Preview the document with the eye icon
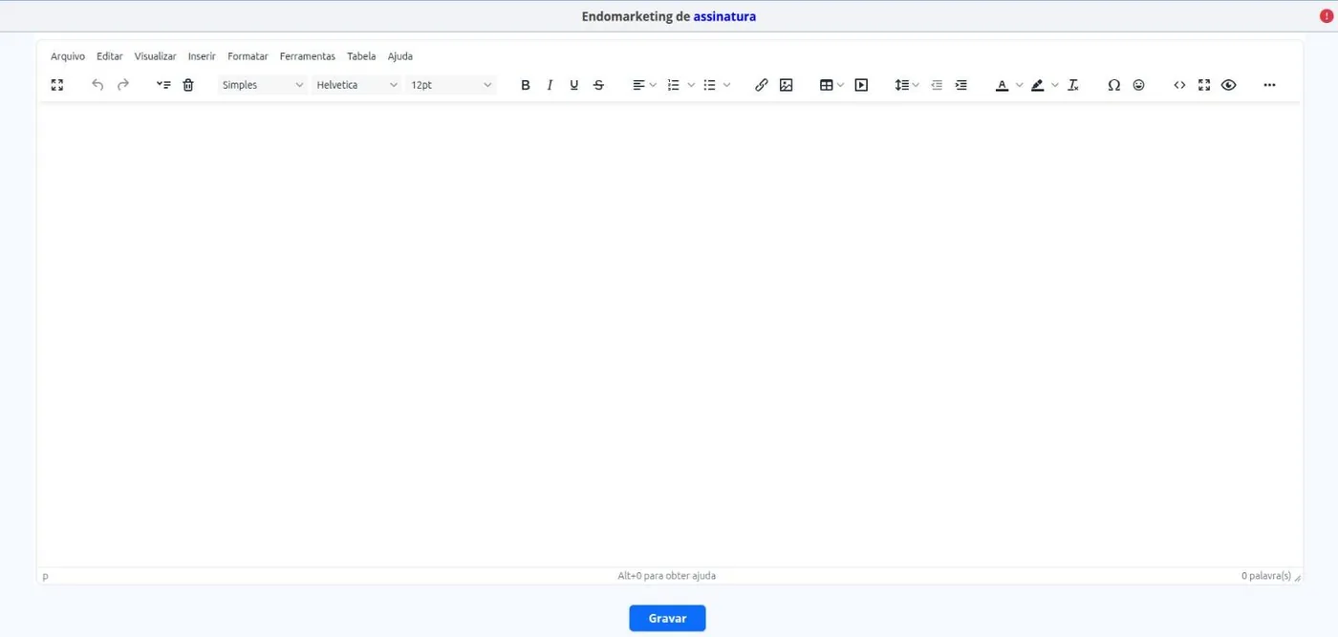 (x=1229, y=85)
